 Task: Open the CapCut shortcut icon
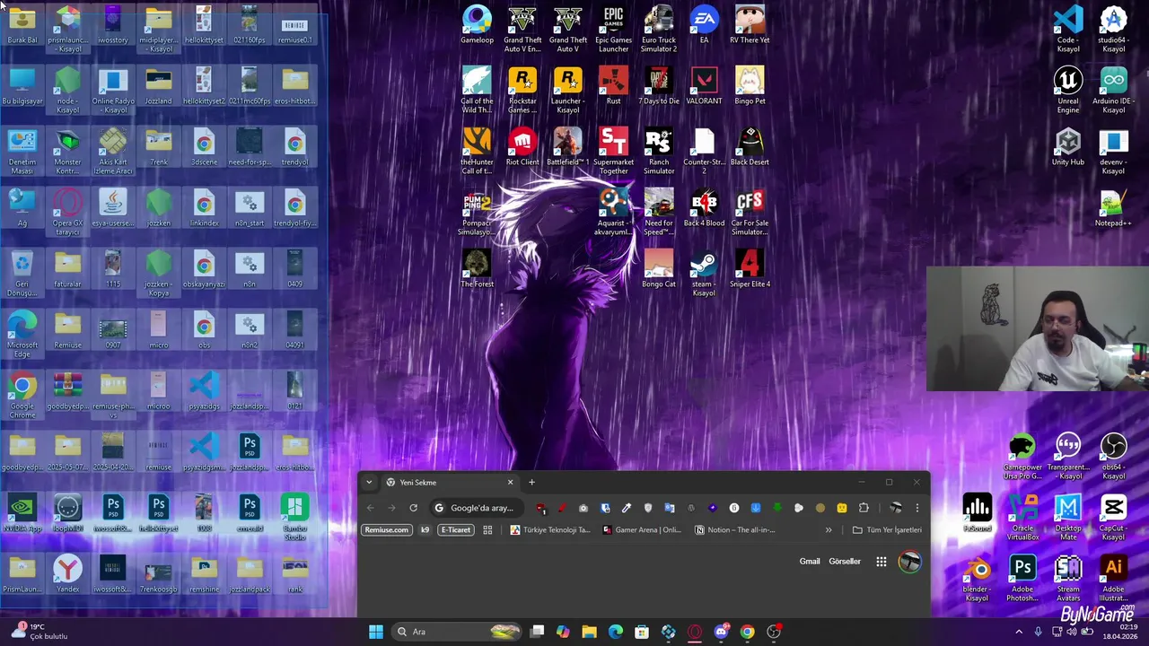click(x=1113, y=517)
